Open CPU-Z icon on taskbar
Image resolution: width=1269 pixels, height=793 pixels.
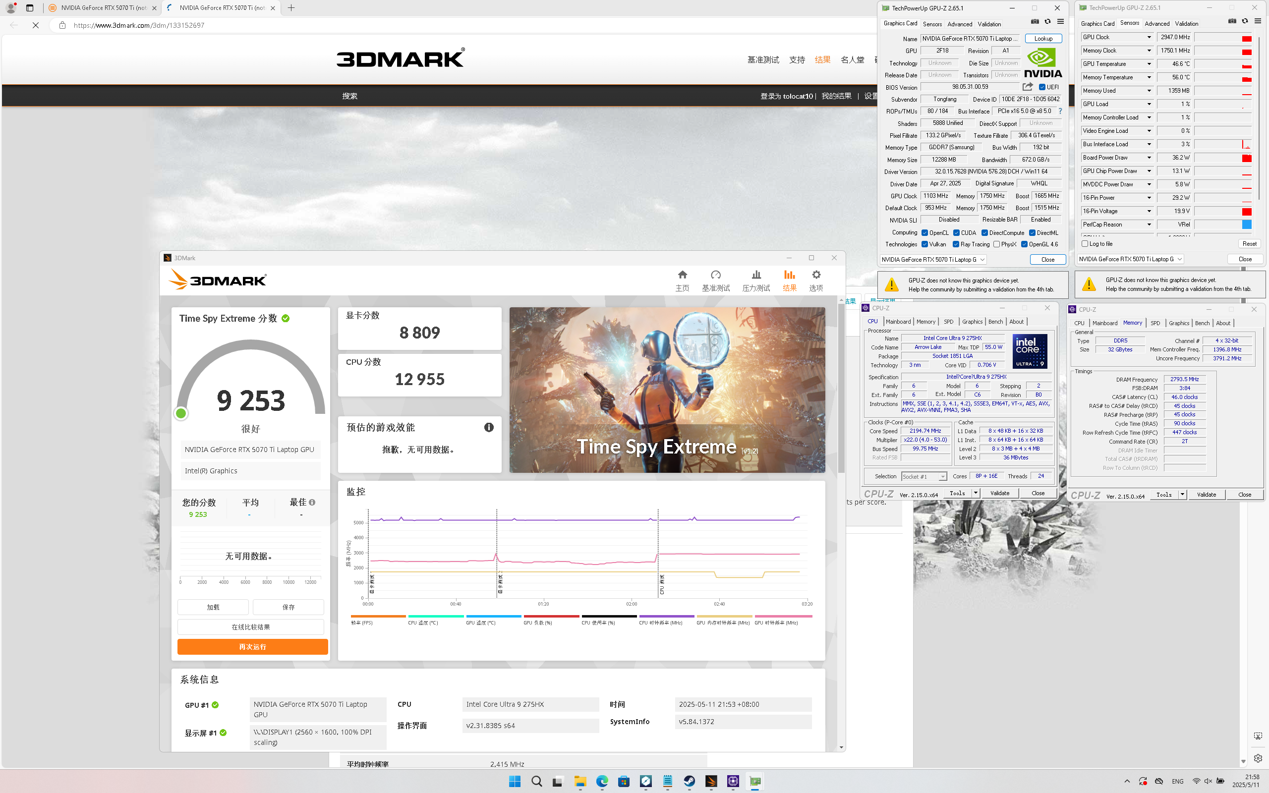coord(733,781)
